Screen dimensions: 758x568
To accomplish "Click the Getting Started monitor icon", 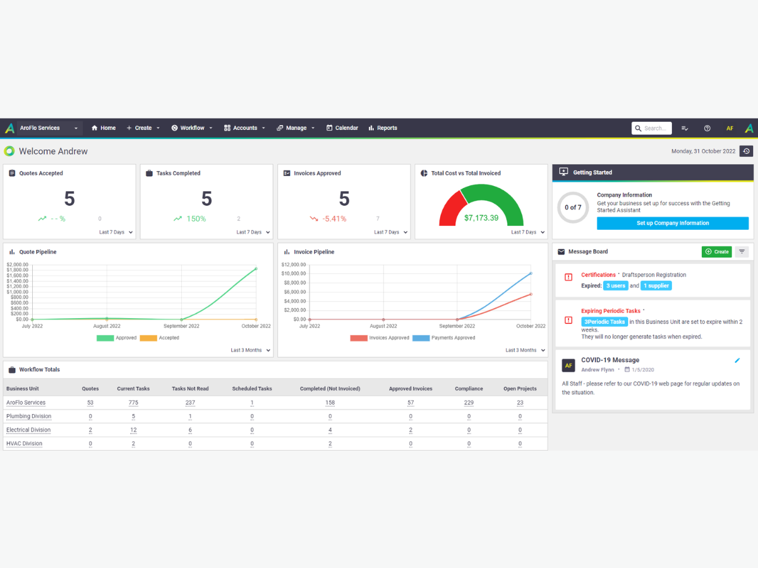I will click(x=564, y=172).
